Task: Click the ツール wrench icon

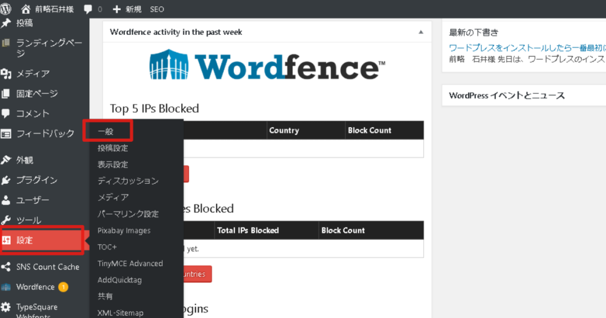Action: [x=6, y=220]
